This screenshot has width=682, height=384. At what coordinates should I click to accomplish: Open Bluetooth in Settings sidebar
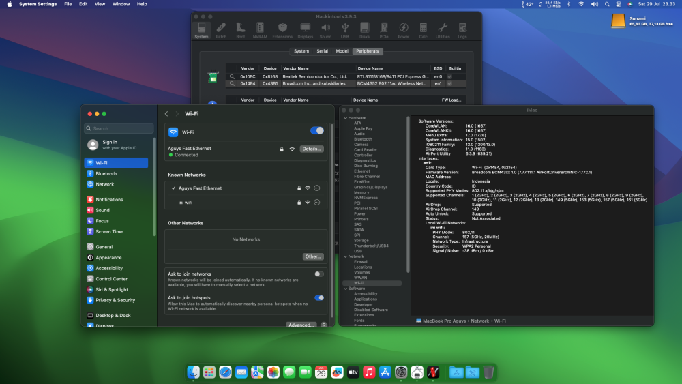click(116, 173)
